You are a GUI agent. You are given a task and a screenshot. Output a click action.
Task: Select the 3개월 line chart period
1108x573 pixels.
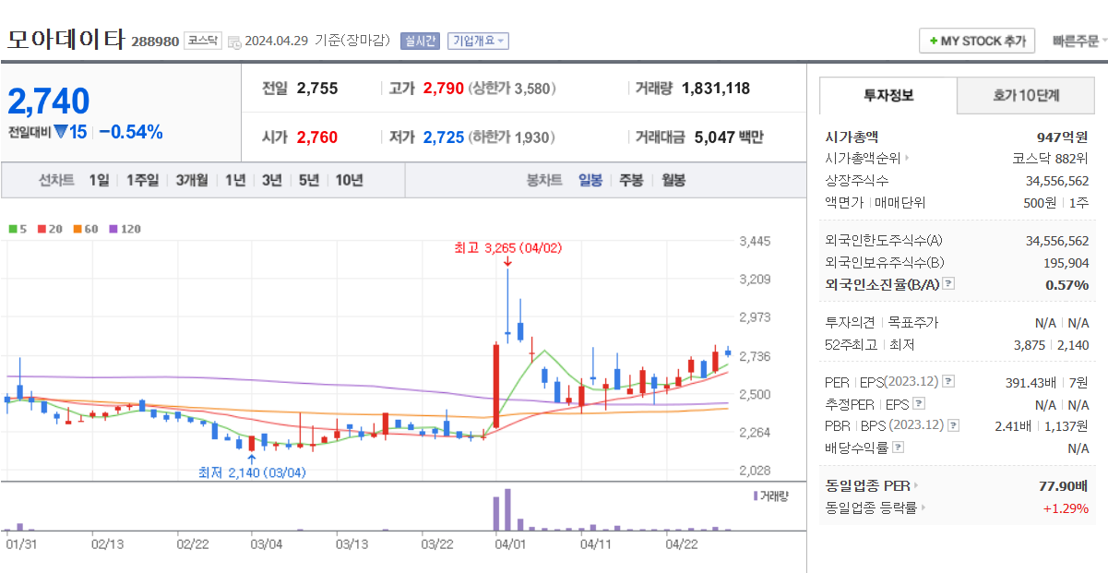[x=192, y=180]
